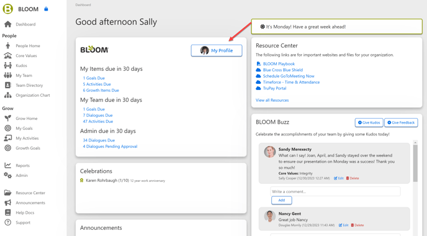Click the Core Values icon
Viewport: 427px width, 236px height.
click(8, 56)
